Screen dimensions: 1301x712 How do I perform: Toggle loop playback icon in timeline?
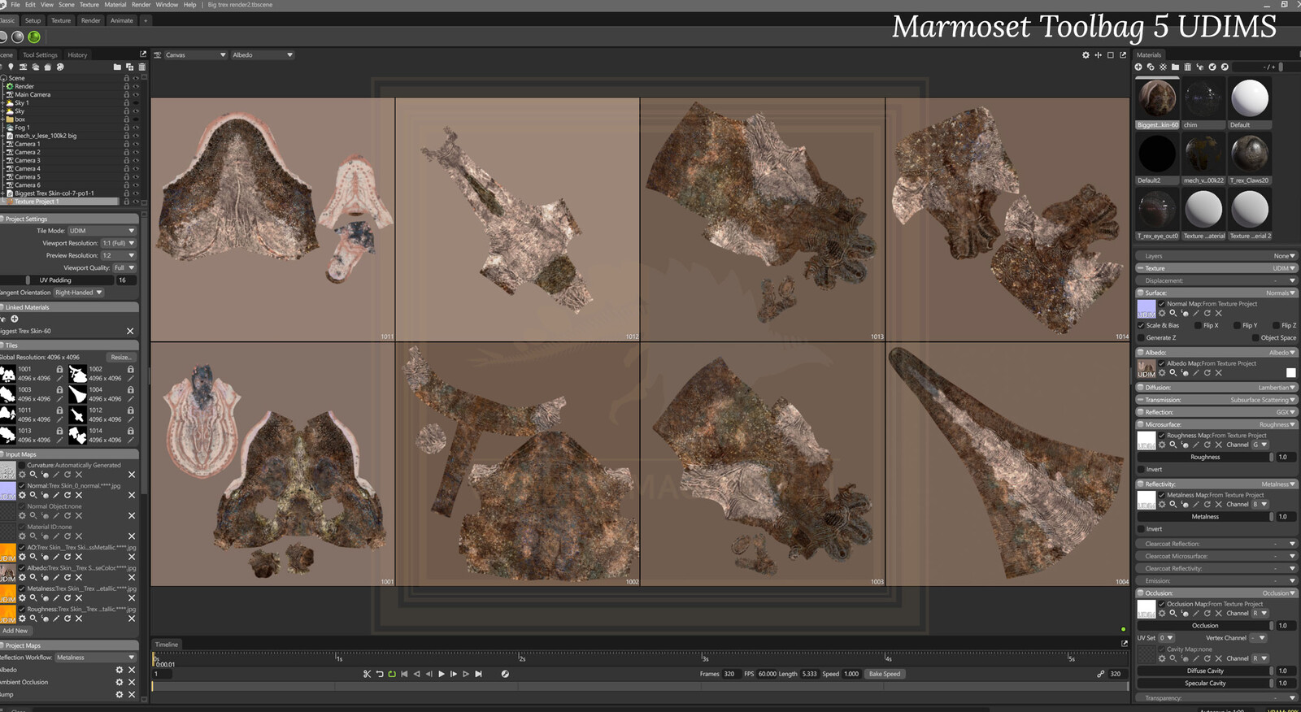tap(391, 674)
